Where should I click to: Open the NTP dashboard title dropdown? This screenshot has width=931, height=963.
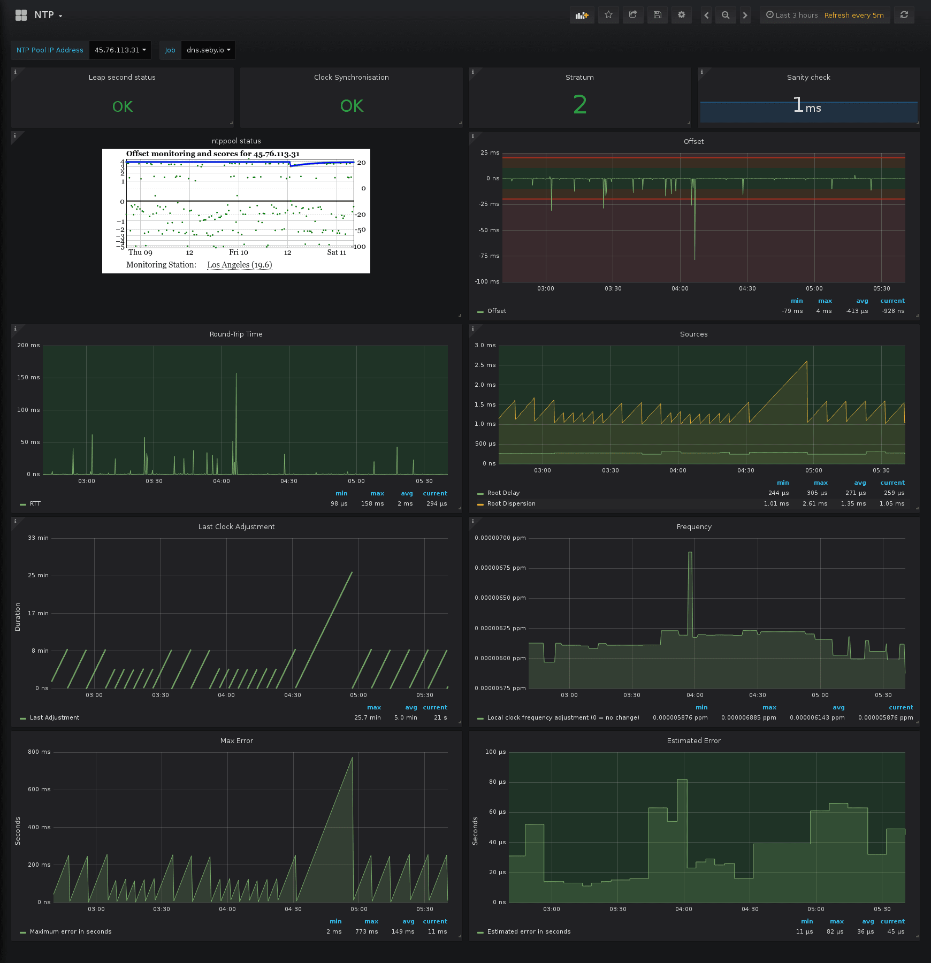pos(48,15)
